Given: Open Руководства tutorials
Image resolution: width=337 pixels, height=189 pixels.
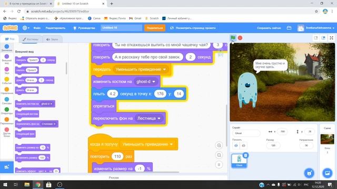Looking at the screenshot, I should point(84,28).
